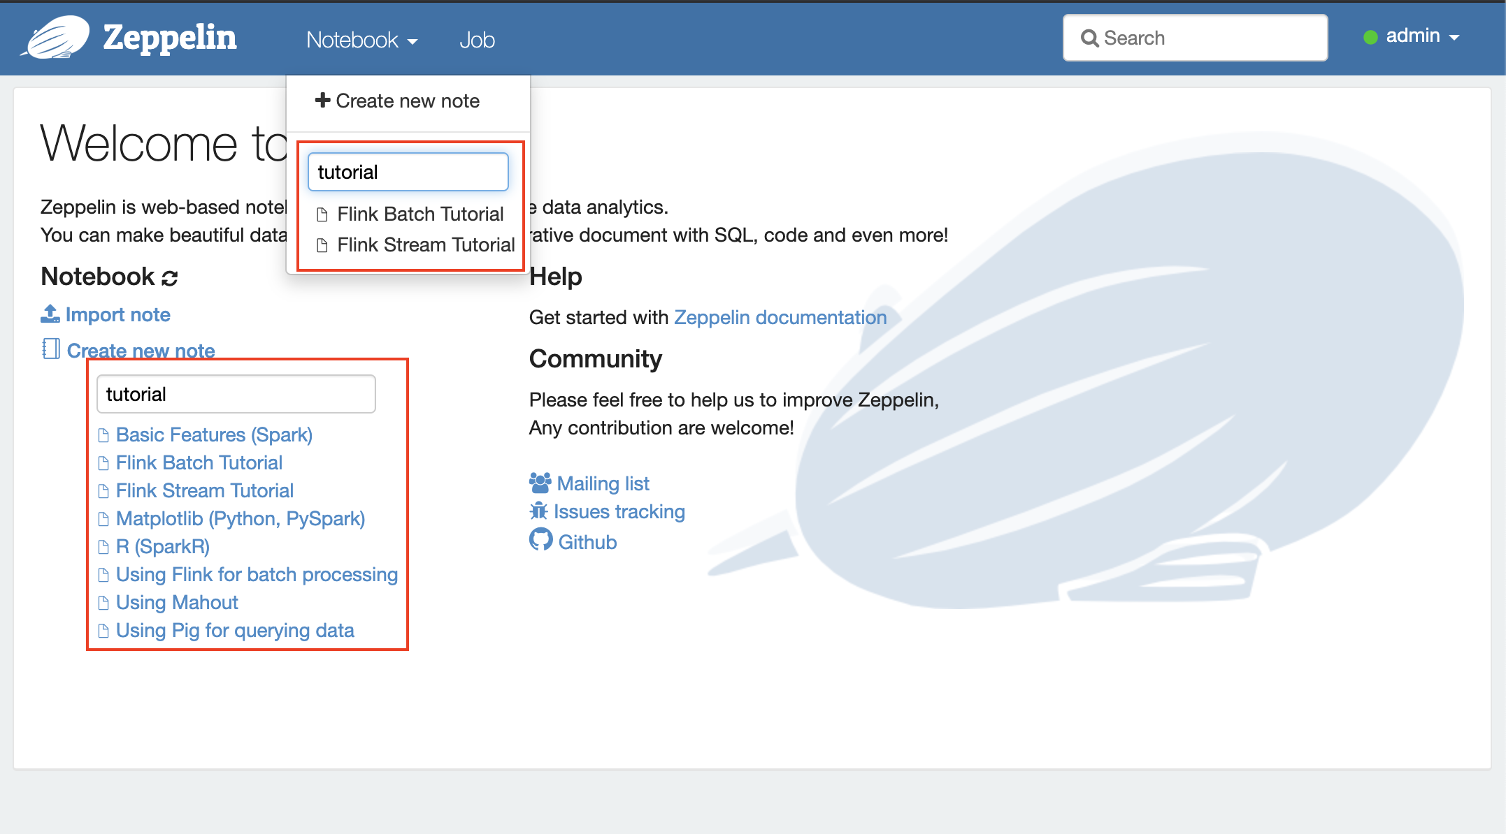
Task: Click the Import note upload icon
Action: pos(50,314)
